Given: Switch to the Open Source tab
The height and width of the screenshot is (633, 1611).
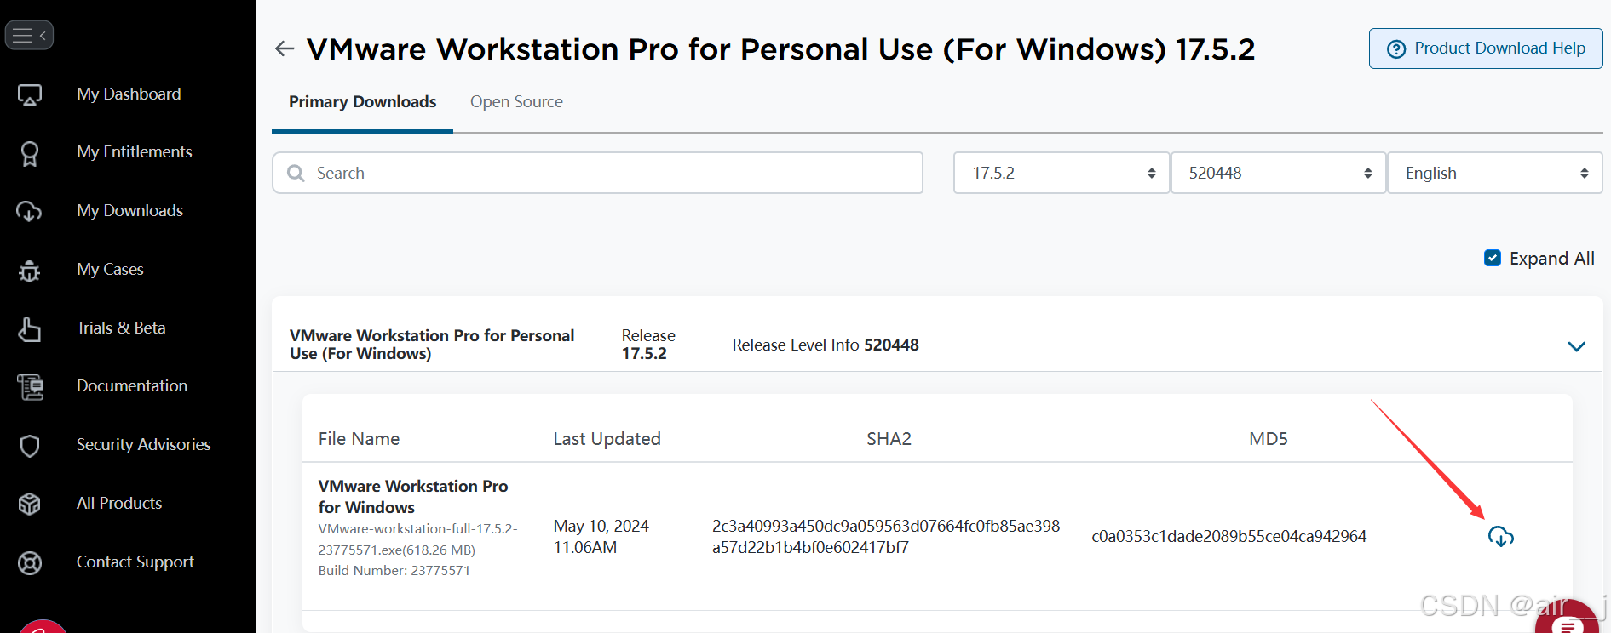Looking at the screenshot, I should click(x=516, y=102).
